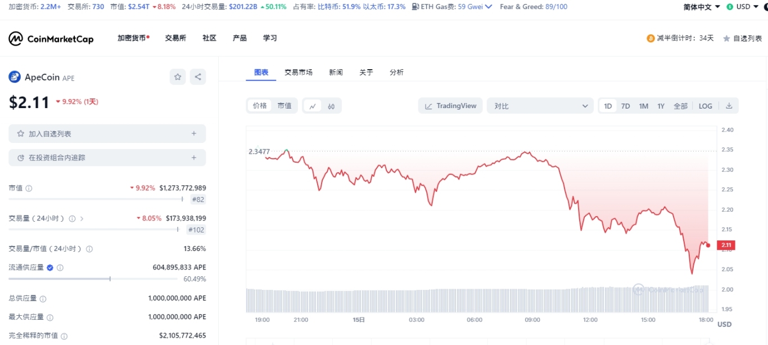Image resolution: width=768 pixels, height=345 pixels.
Task: Click volume rank #102 bar
Action: [93, 229]
